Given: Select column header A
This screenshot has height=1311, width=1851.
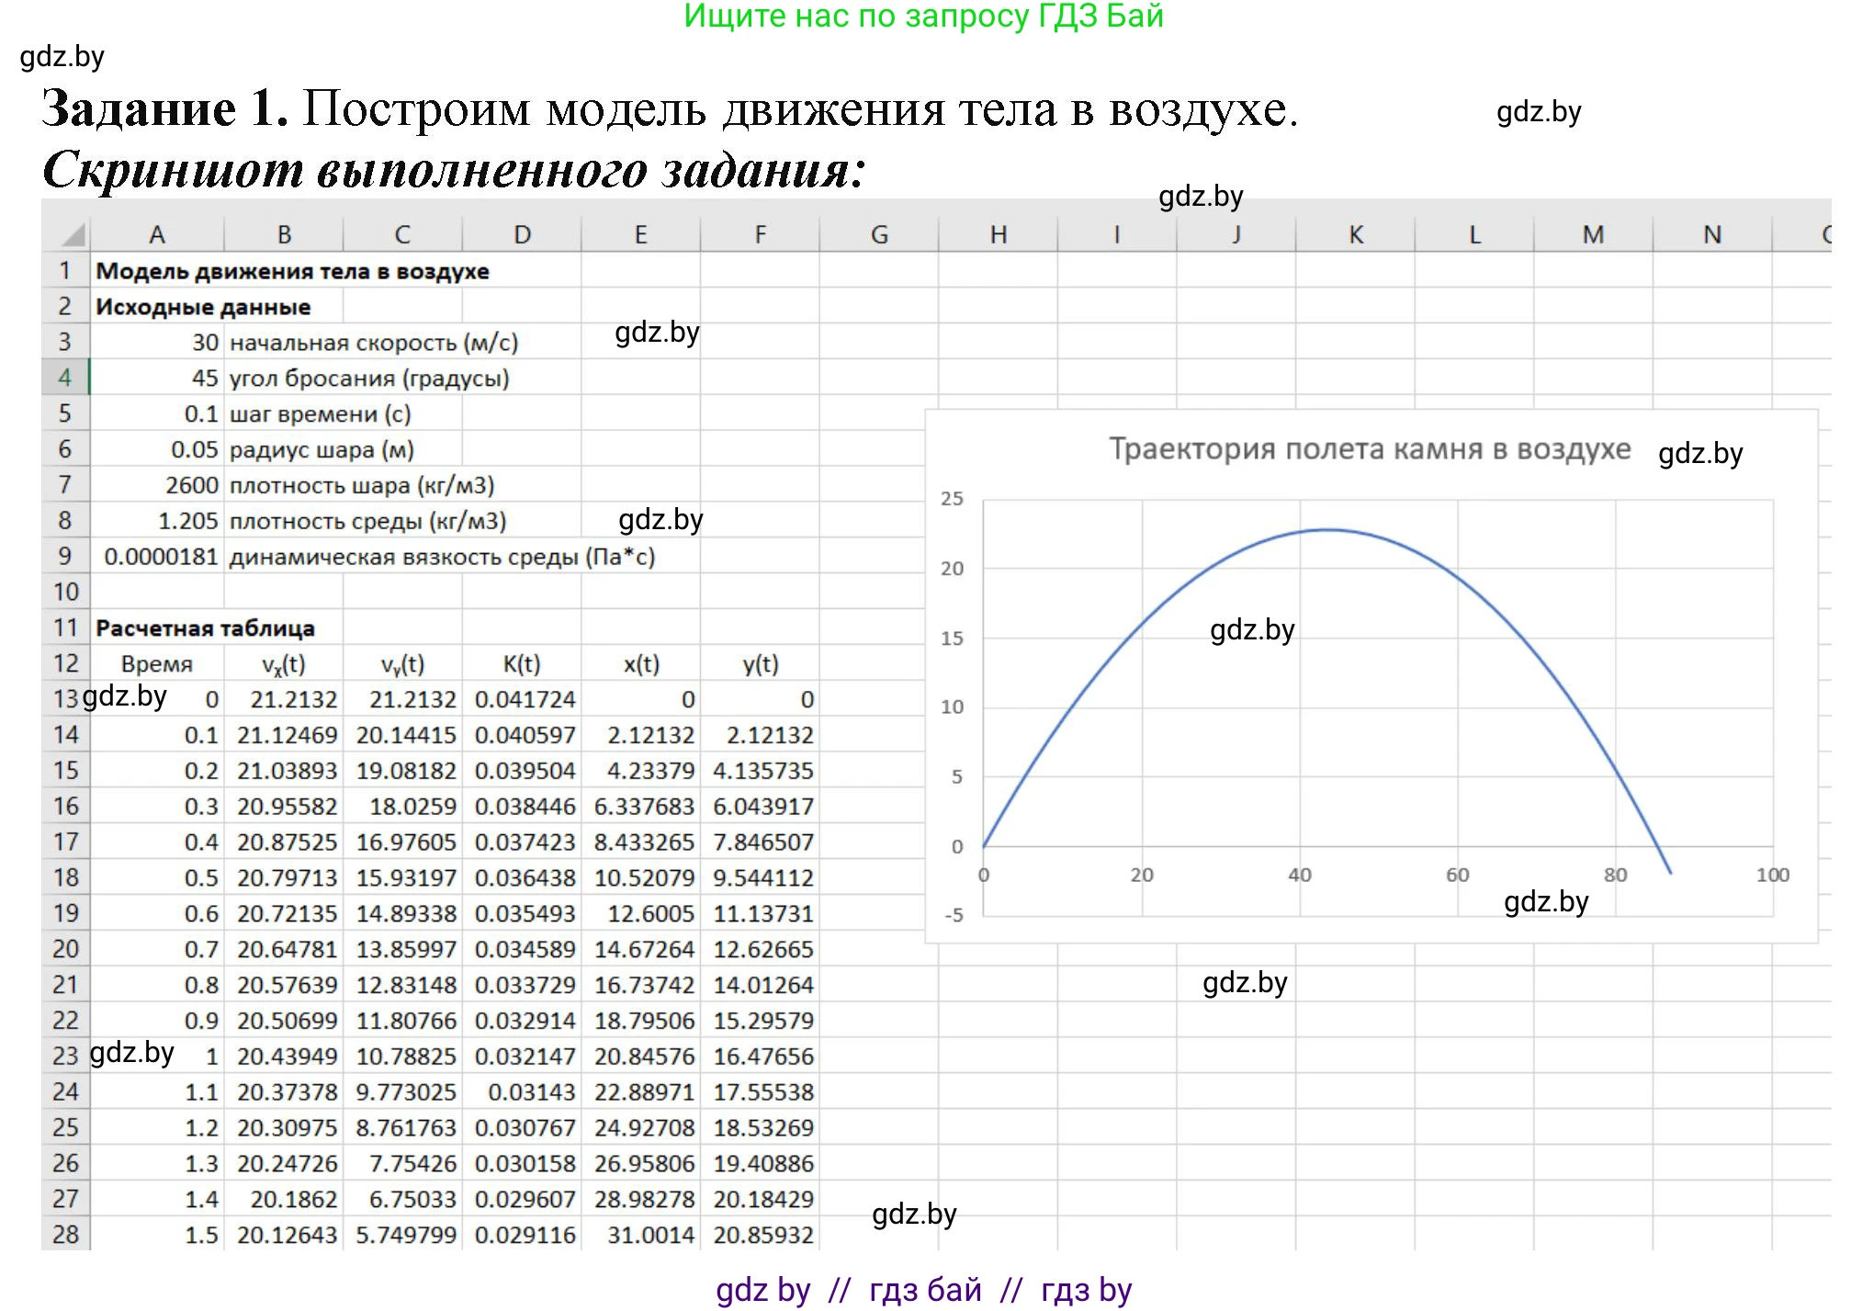Looking at the screenshot, I should [x=156, y=234].
